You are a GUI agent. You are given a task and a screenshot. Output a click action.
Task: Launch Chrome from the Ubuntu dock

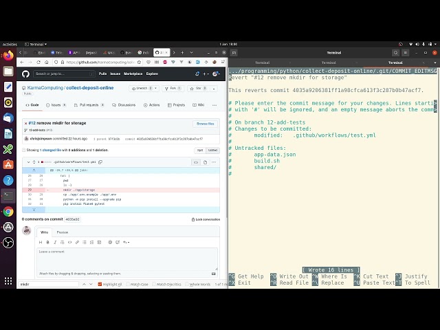(x=8, y=211)
